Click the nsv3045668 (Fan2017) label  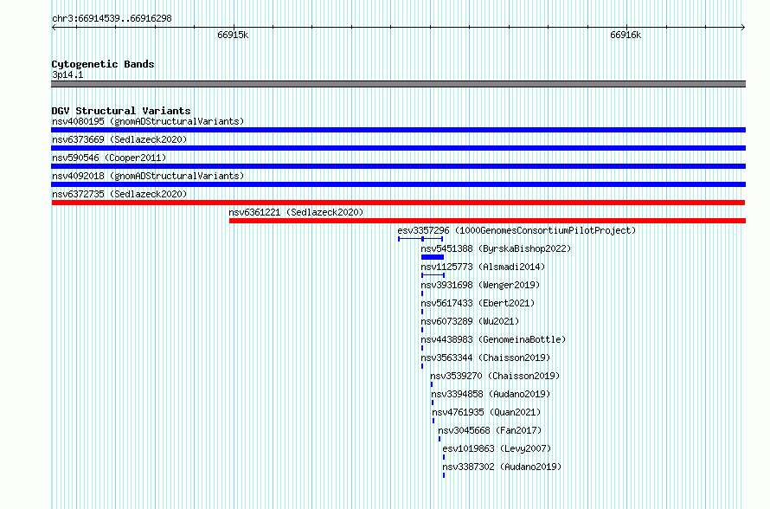click(x=490, y=430)
